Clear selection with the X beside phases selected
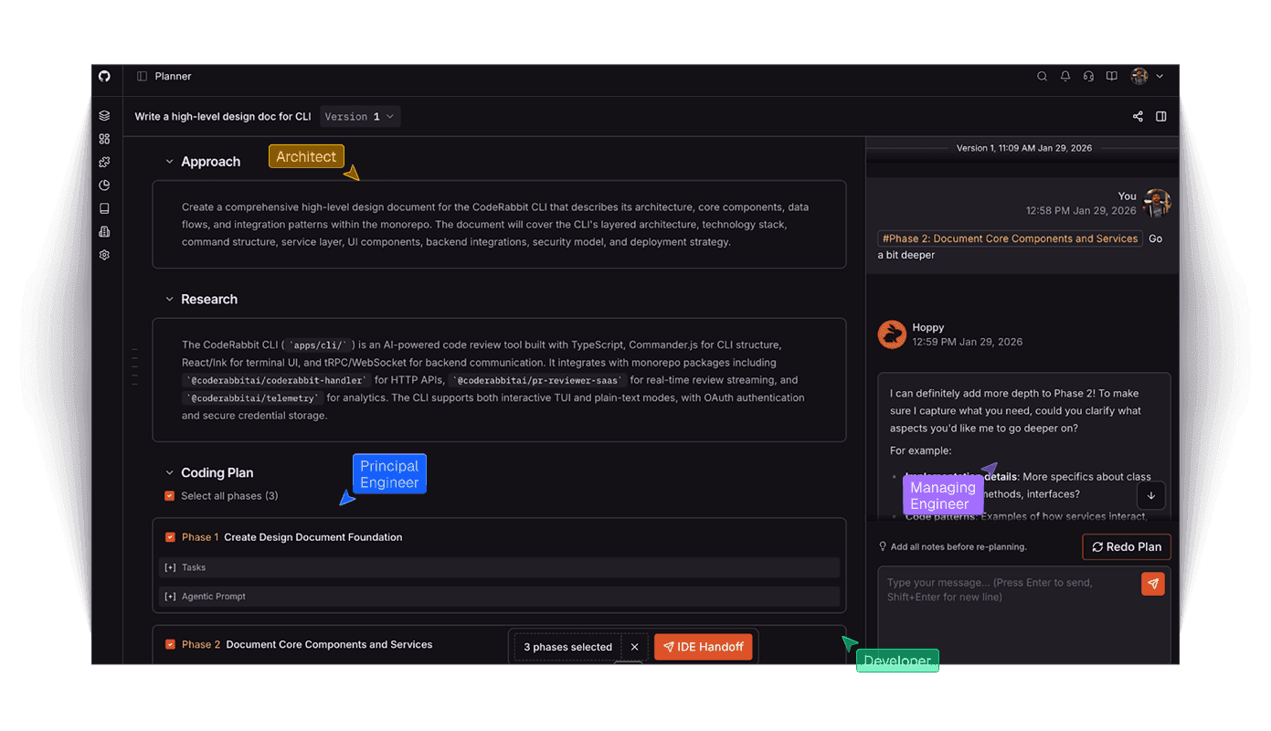This screenshot has width=1271, height=731. click(634, 647)
